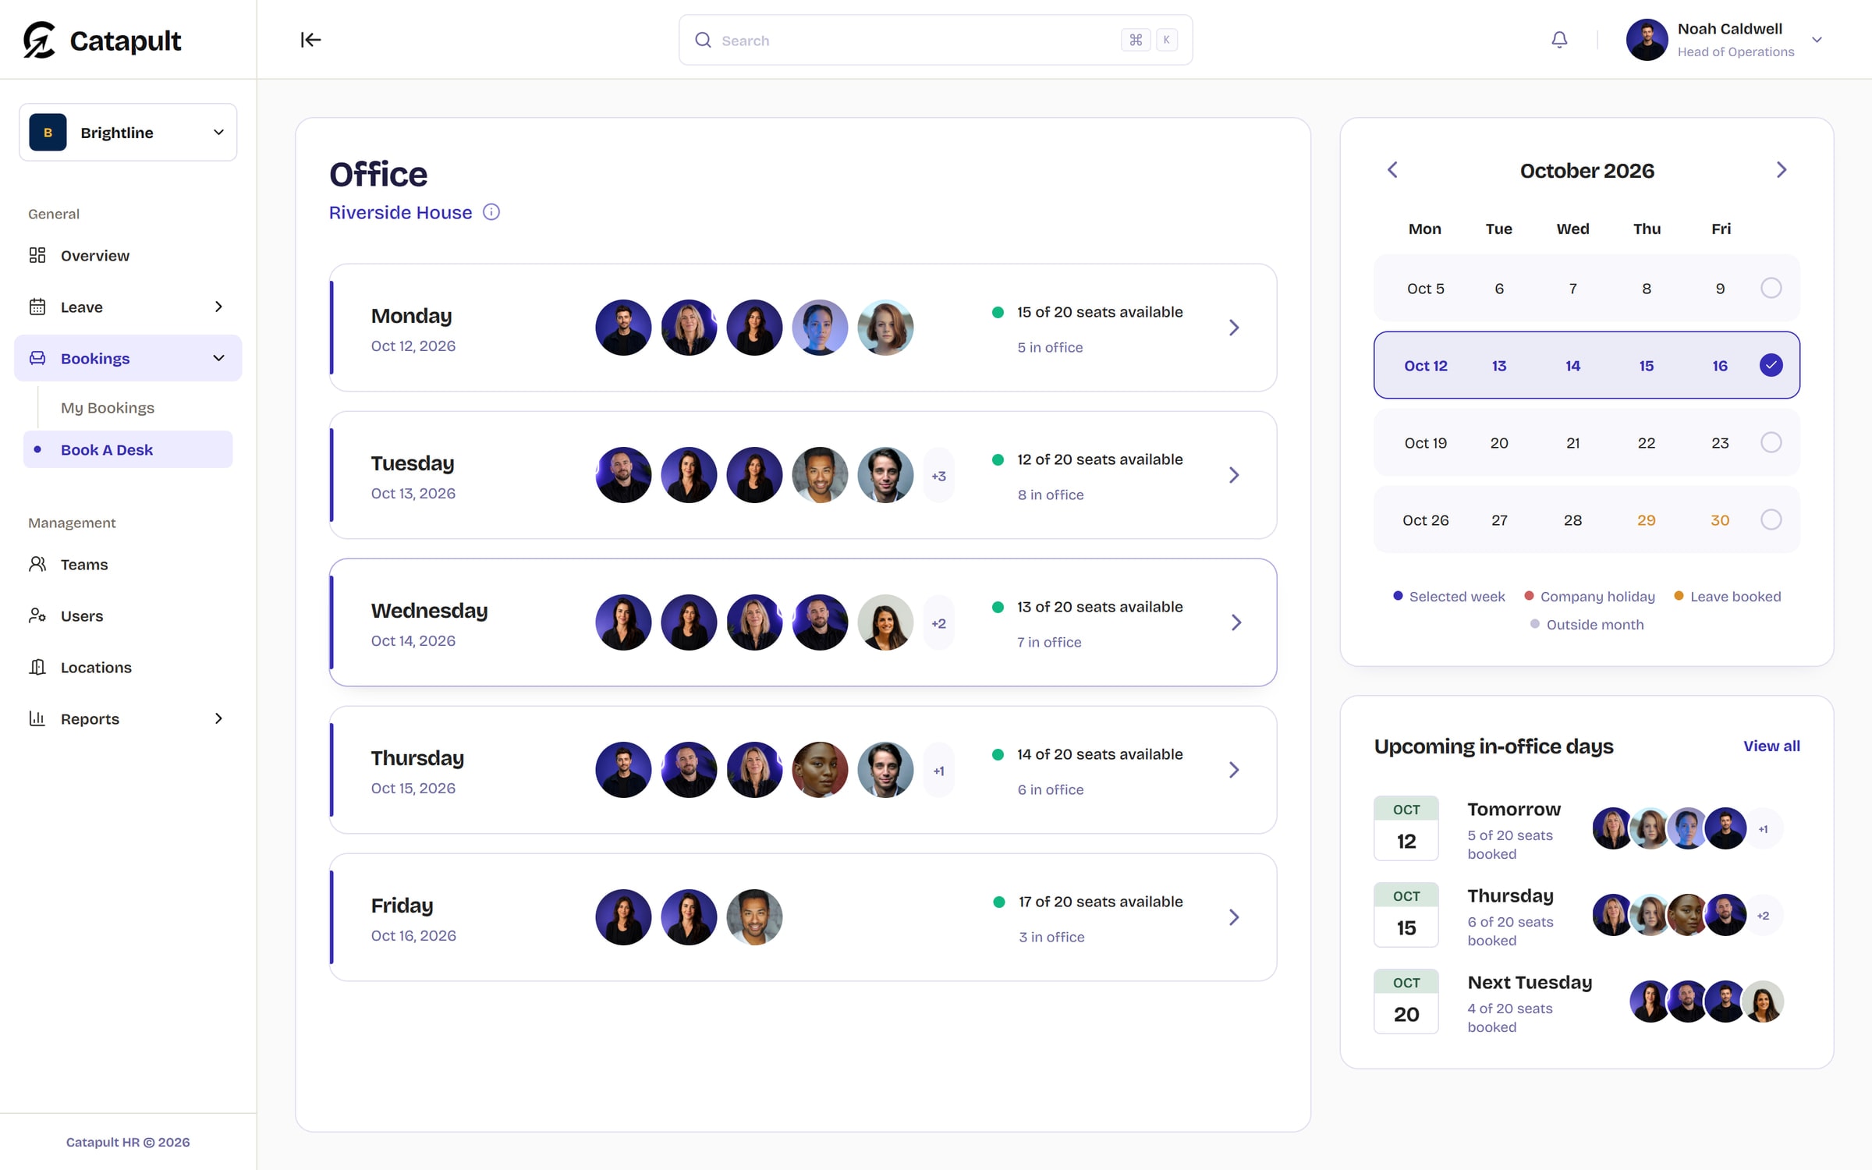The height and width of the screenshot is (1170, 1872).
Task: Show Tuesday's +3 more attendees
Action: 938,476
